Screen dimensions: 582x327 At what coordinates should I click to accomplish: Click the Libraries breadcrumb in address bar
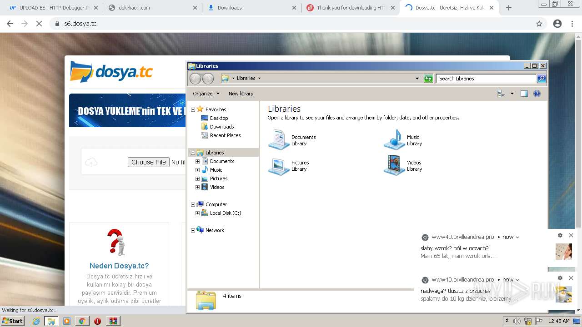(x=246, y=78)
